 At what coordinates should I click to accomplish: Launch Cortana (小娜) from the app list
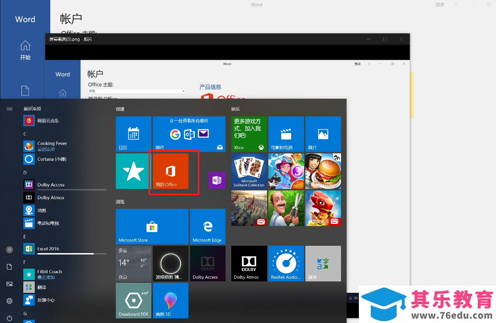click(x=65, y=159)
